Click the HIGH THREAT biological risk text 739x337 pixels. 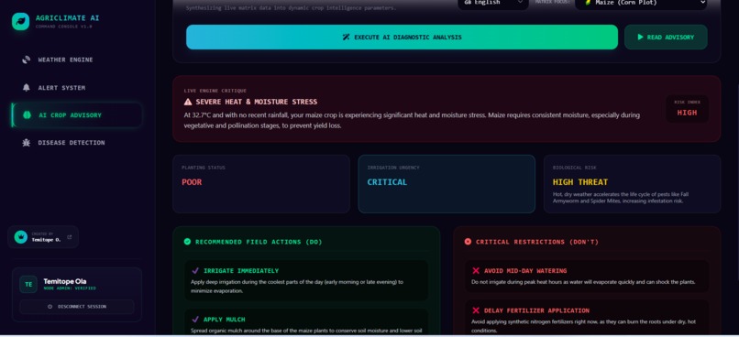[580, 182]
